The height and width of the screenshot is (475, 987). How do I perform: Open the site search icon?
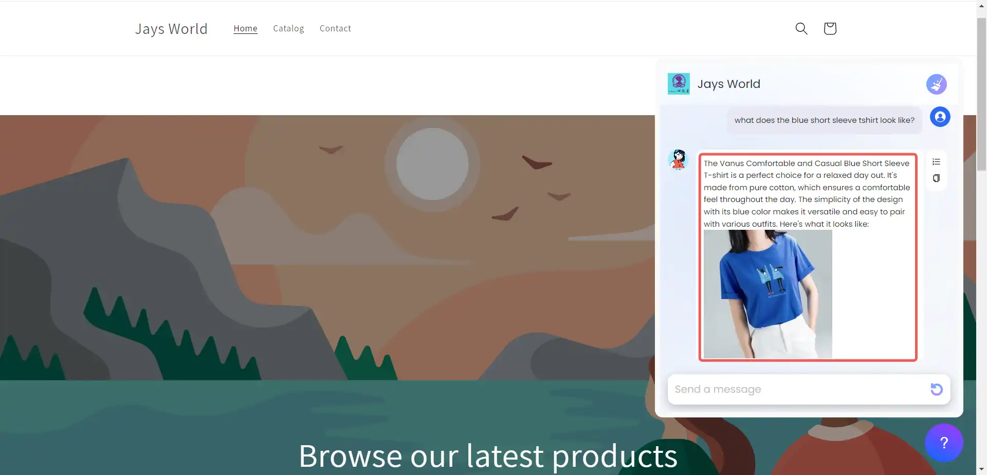(801, 28)
